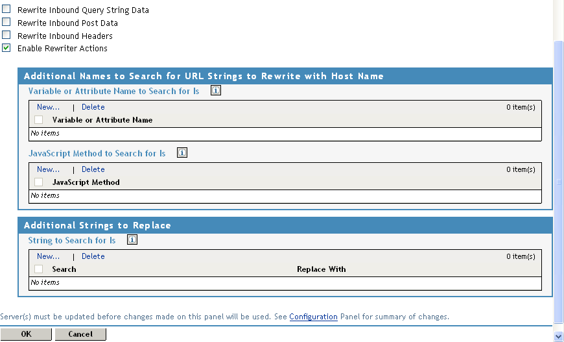564x342 pixels.
Task: Toggle the JavaScript Method header checkbox
Action: [39, 182]
